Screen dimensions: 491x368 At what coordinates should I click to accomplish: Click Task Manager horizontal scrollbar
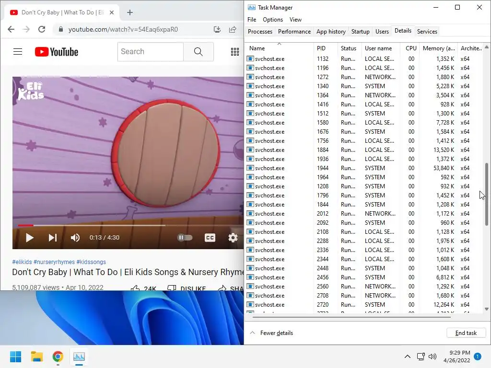351,317
